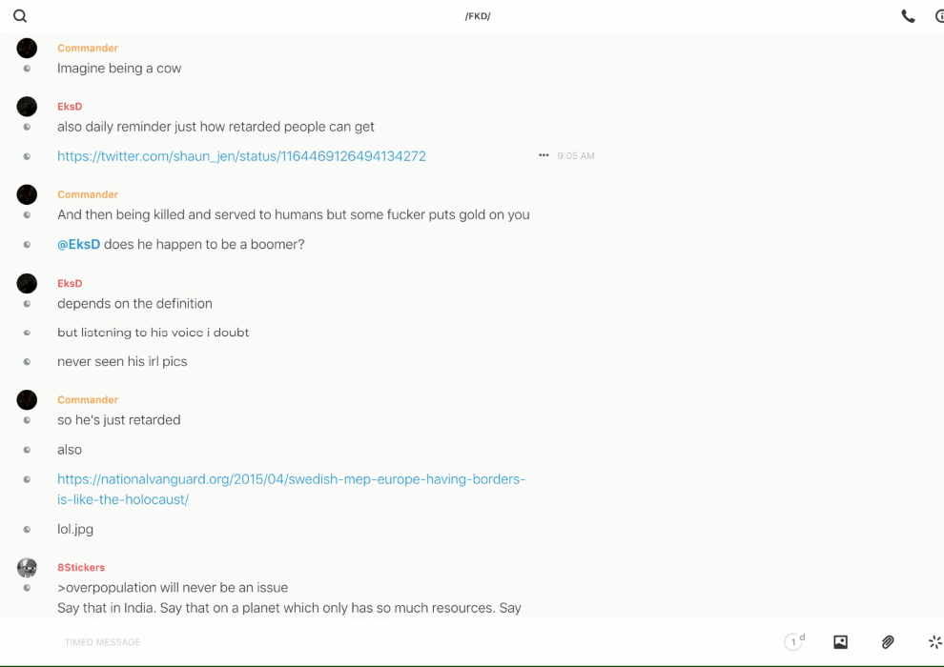Click the timer dot beside 'lol.jpg'
Screen dimensions: 944x667
[27, 529]
